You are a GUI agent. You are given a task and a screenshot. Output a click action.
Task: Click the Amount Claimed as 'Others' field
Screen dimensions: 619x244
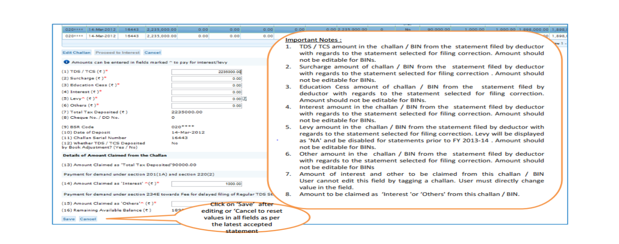[207, 204]
